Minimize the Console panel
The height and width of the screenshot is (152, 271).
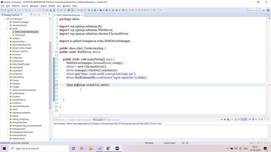coord(265,119)
